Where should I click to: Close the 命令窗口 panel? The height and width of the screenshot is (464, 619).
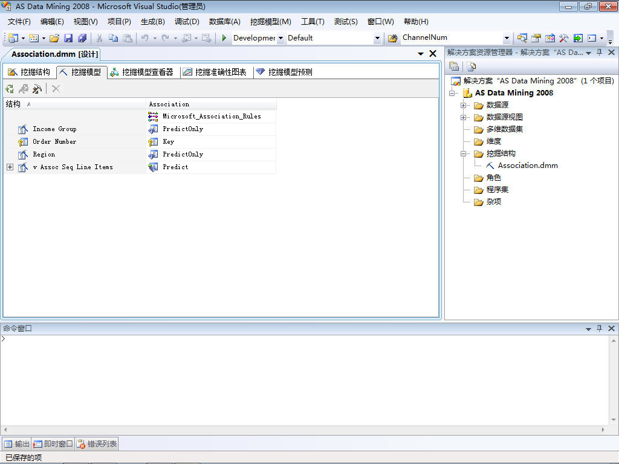coord(612,328)
